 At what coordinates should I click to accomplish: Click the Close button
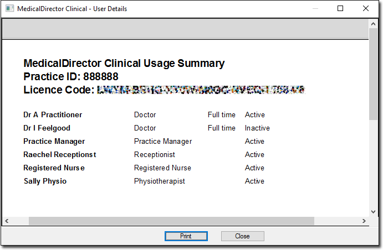243,236
